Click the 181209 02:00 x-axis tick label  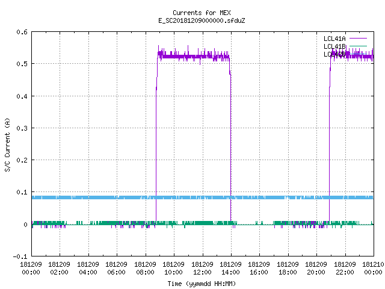[59, 269]
